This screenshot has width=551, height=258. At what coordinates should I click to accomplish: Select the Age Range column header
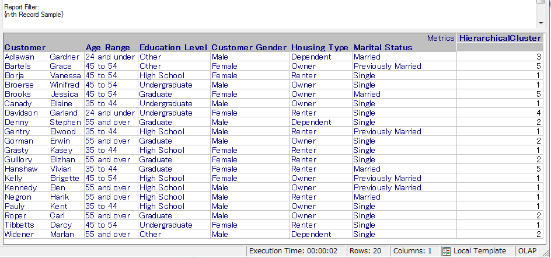108,47
